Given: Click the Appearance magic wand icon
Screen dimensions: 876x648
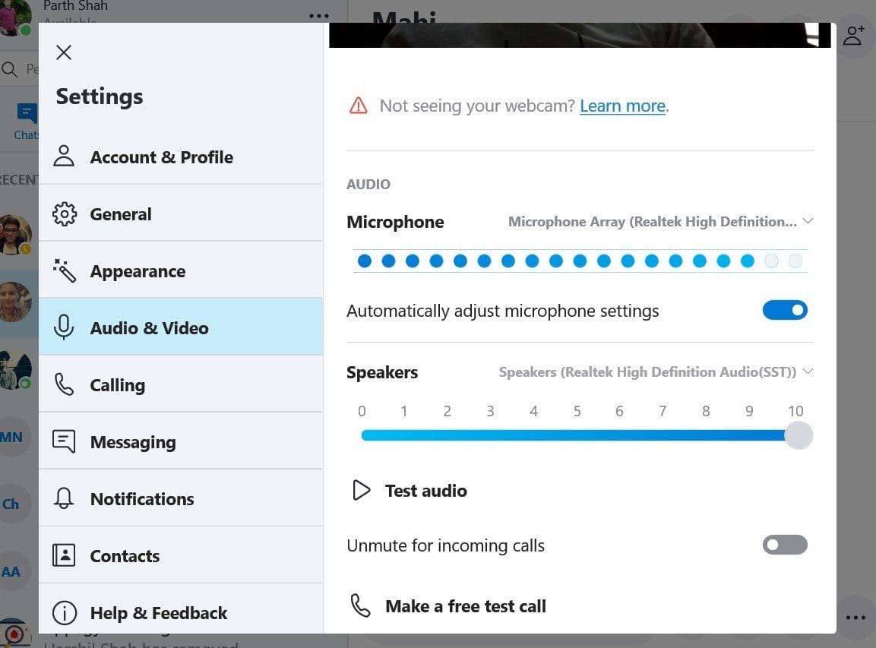Looking at the screenshot, I should (x=65, y=271).
